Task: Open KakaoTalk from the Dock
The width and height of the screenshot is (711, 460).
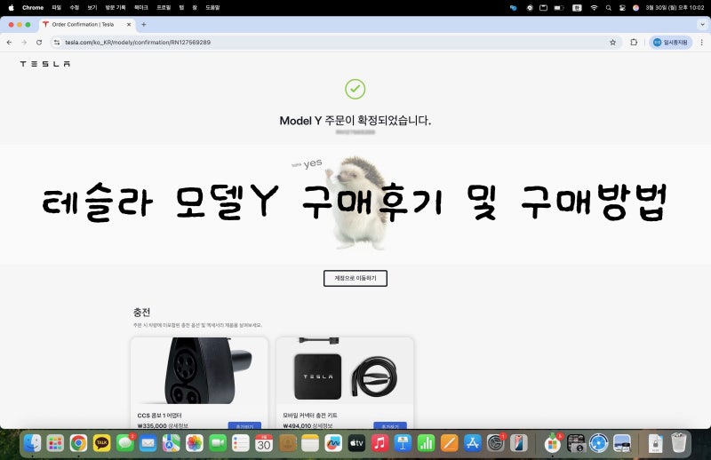Action: 101,443
